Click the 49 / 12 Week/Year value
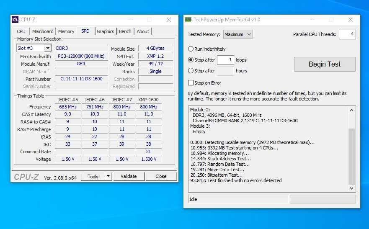Viewport: 369px width, 229px height. click(x=155, y=64)
